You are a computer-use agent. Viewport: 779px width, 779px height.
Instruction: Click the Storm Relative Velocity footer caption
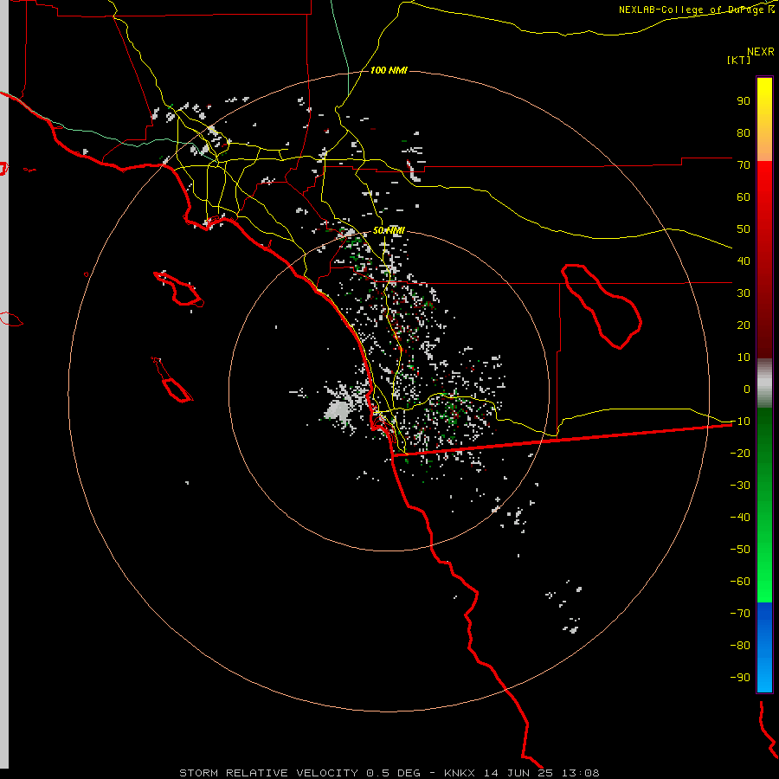pyautogui.click(x=389, y=773)
